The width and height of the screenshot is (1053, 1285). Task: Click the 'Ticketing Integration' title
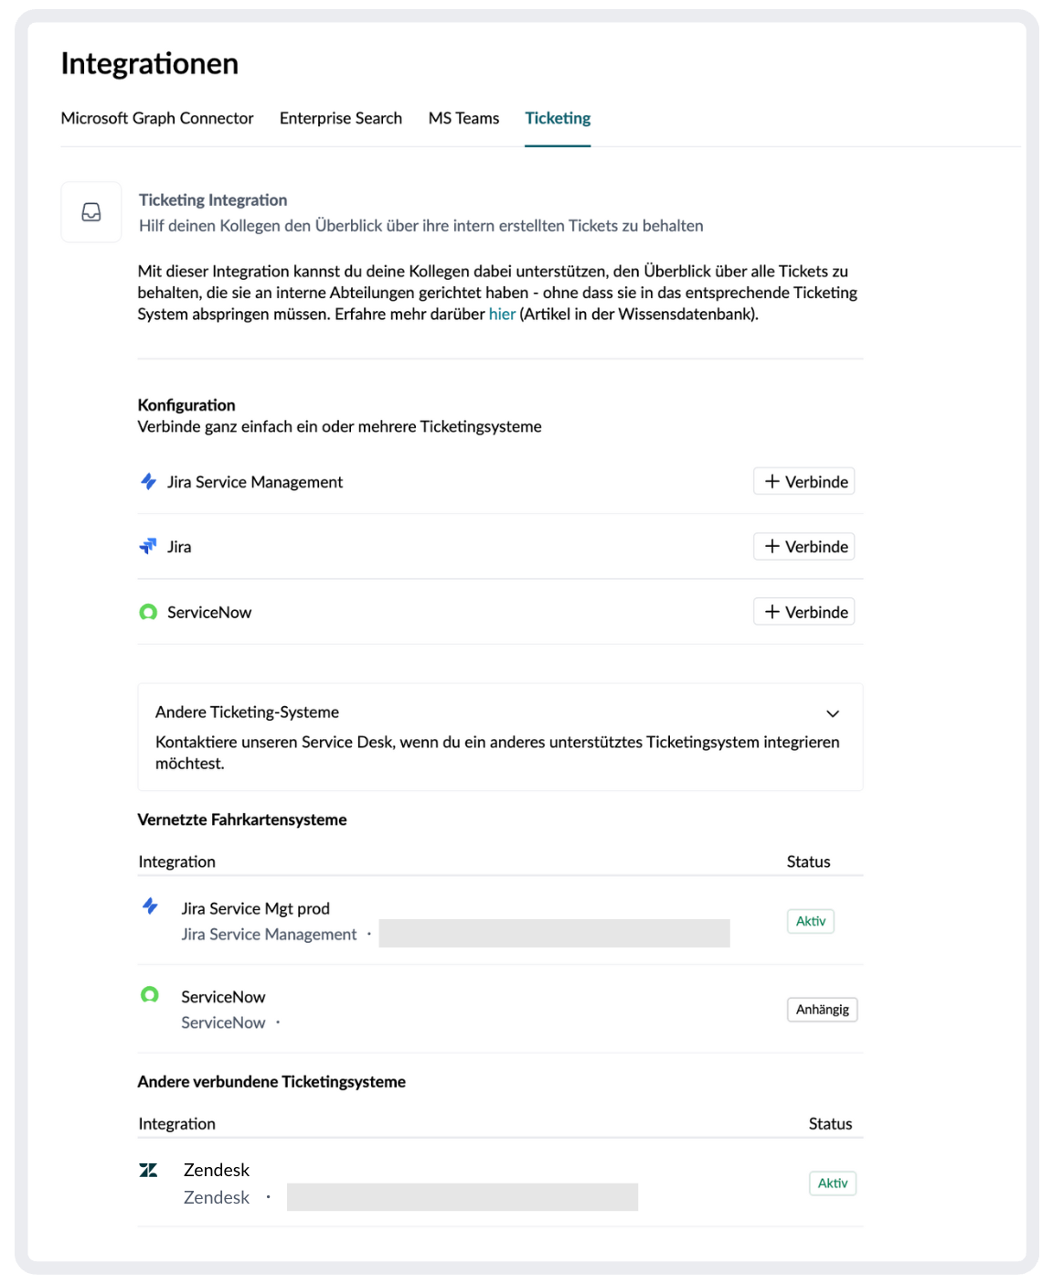tap(213, 199)
